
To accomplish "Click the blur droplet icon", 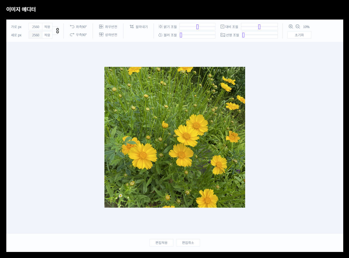I will coord(160,35).
